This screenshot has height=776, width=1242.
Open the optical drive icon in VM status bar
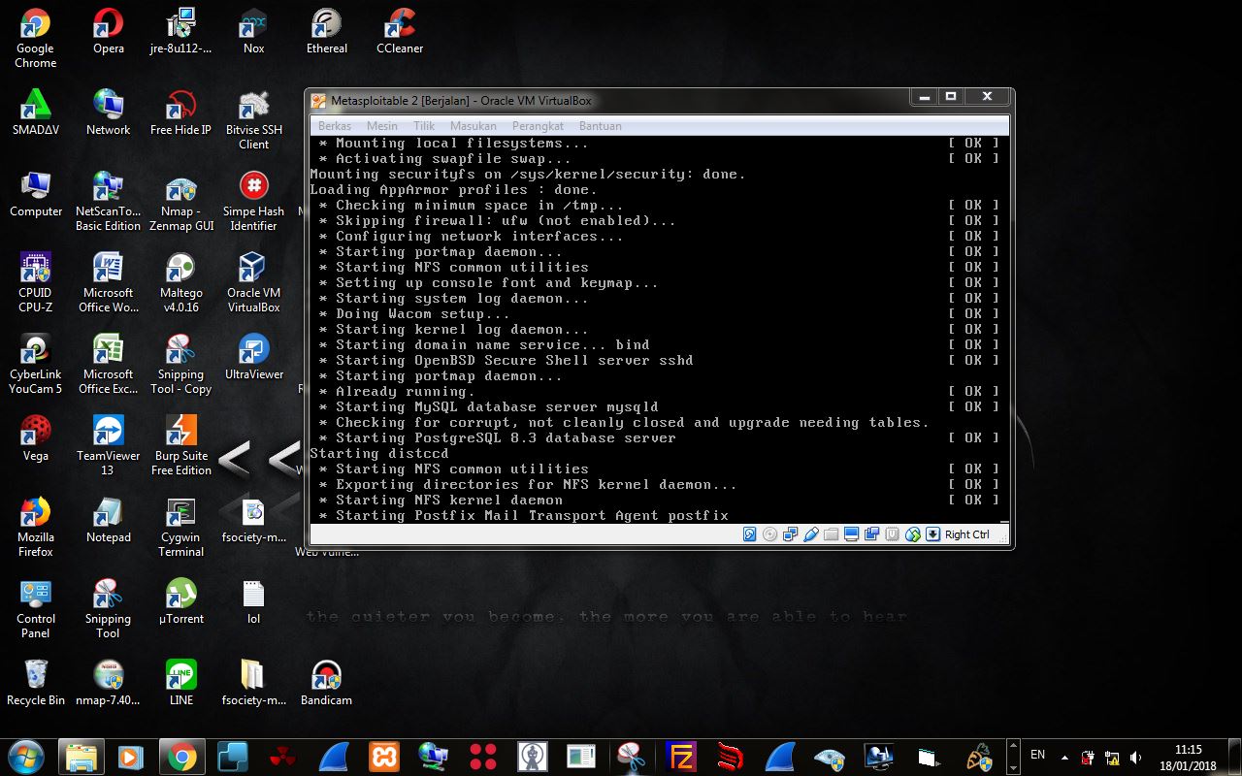[x=769, y=533]
